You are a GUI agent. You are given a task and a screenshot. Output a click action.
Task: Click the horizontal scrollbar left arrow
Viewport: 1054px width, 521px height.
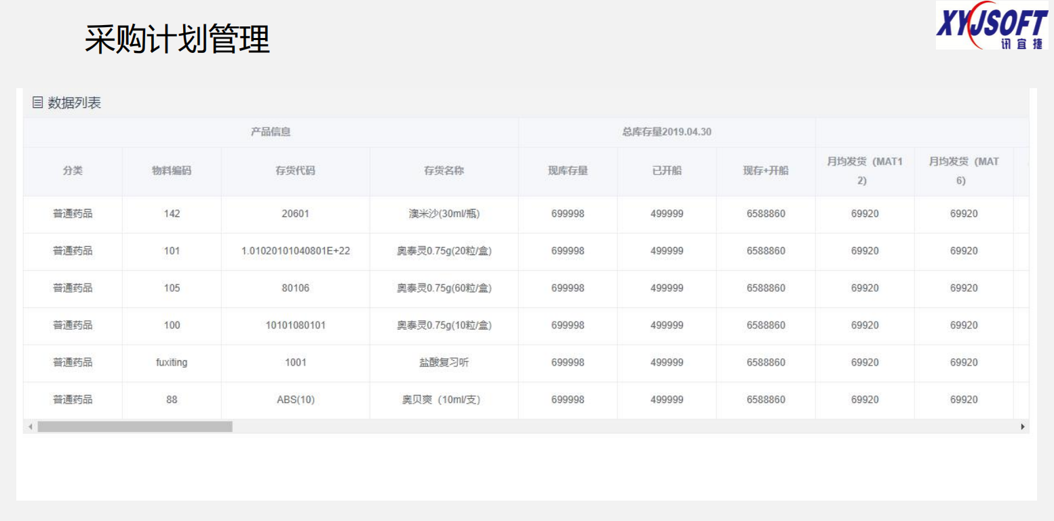(x=30, y=427)
